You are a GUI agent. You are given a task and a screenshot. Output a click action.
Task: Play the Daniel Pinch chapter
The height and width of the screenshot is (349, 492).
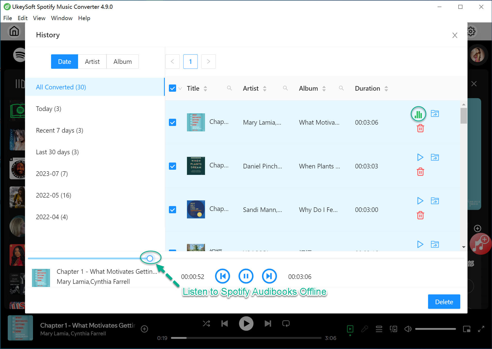pos(420,157)
